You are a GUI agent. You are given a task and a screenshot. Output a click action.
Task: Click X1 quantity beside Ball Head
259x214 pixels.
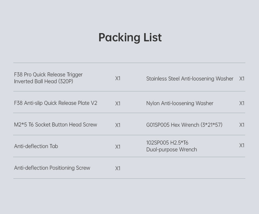[x=118, y=79]
